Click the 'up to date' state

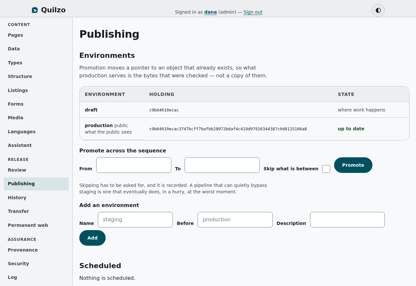point(351,129)
